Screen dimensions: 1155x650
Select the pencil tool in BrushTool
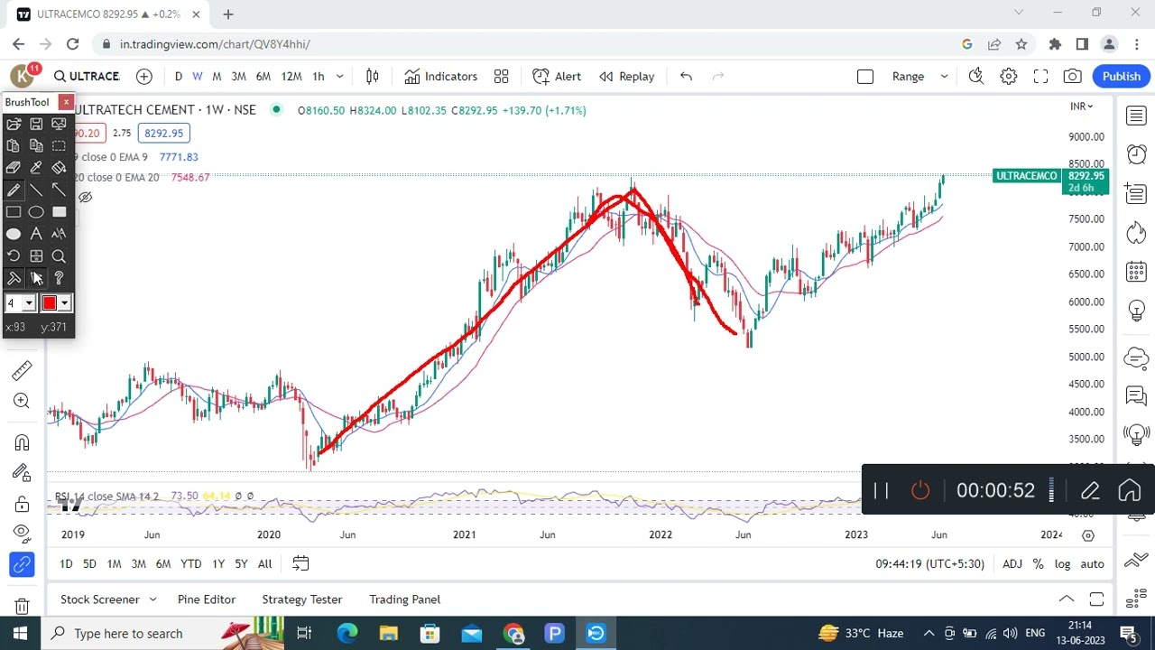tap(14, 190)
